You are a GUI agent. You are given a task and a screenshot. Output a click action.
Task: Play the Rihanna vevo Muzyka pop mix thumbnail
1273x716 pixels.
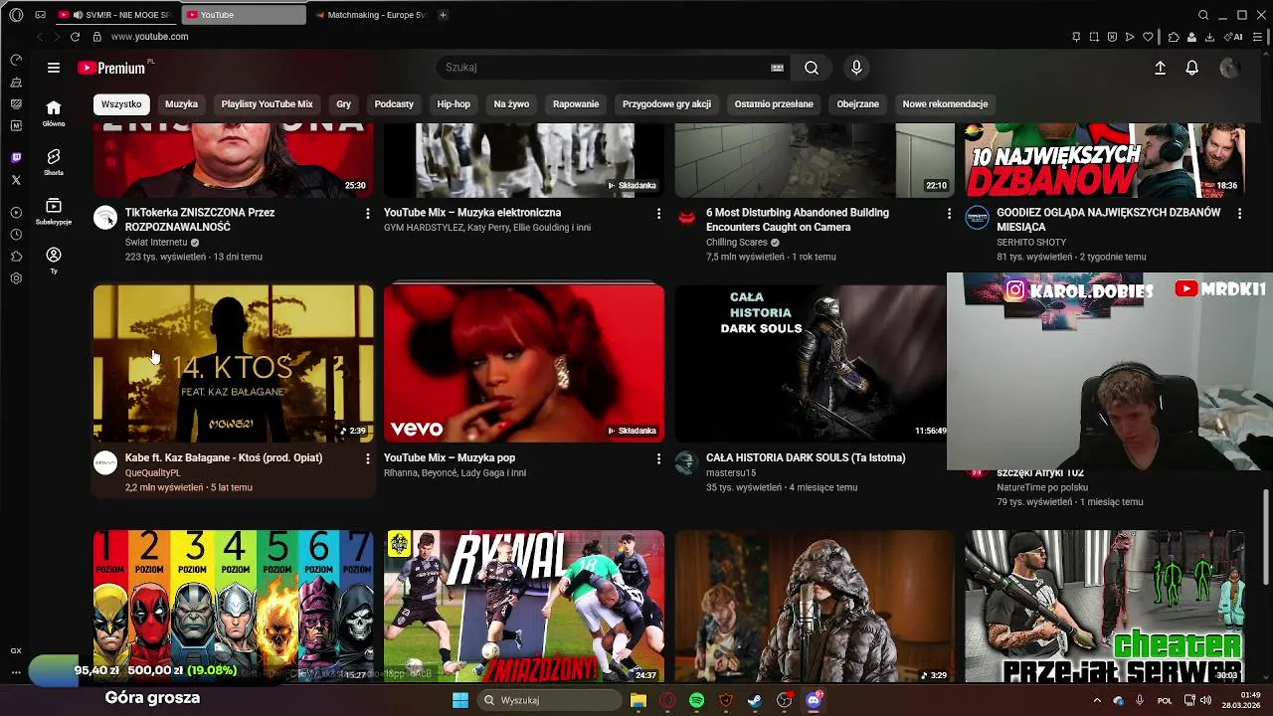pyautogui.click(x=524, y=363)
